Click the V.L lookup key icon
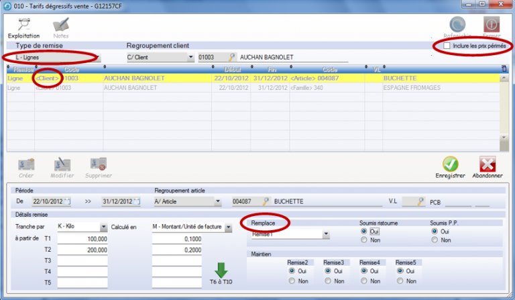Image resolution: width=515 pixels, height=300 pixels. click(421, 201)
